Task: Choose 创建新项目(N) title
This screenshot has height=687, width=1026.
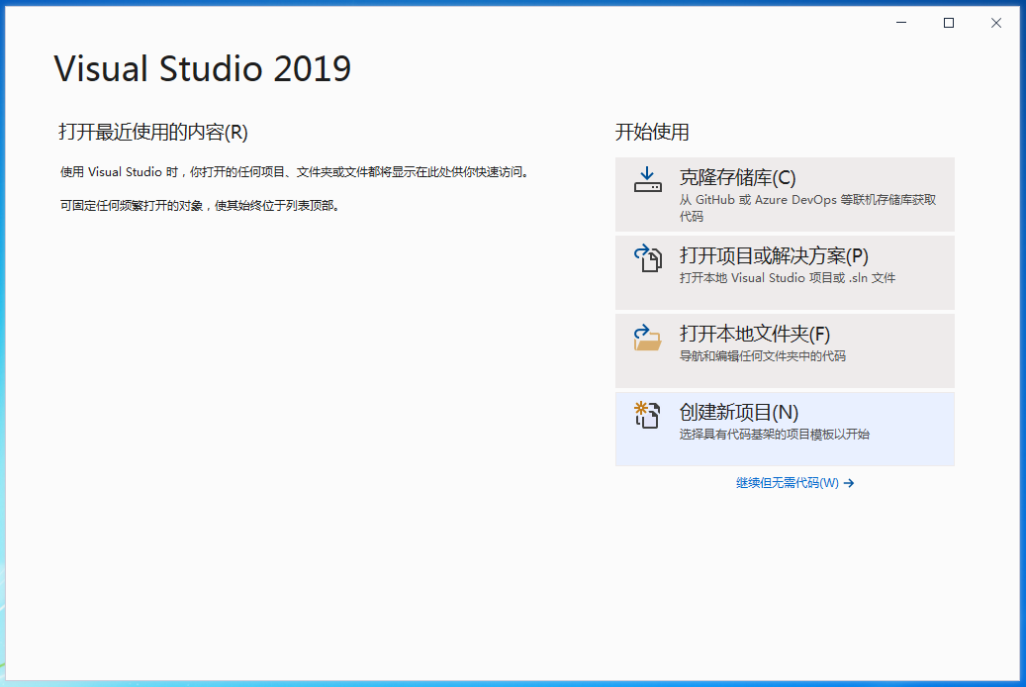Action: point(739,412)
